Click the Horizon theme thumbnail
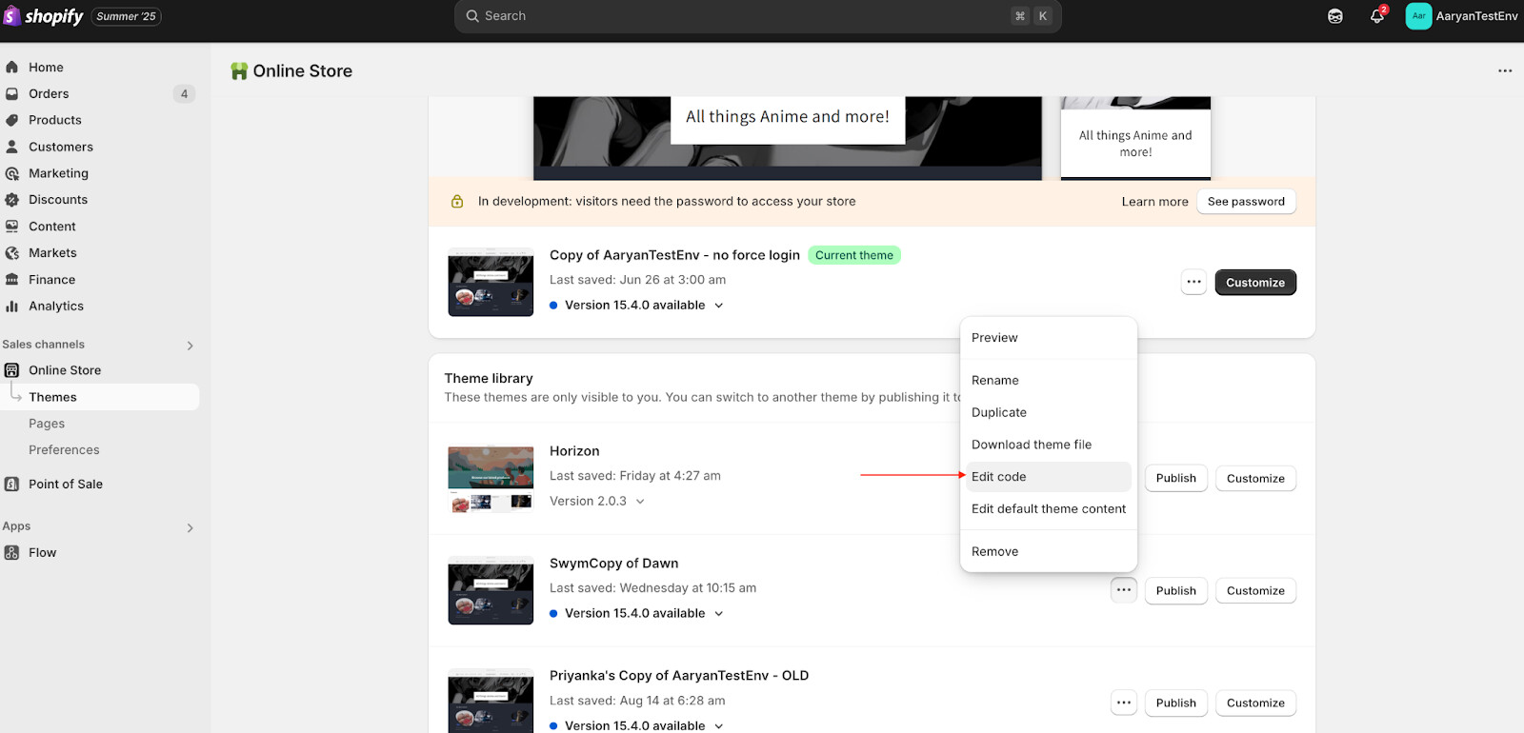1524x733 pixels. (491, 479)
